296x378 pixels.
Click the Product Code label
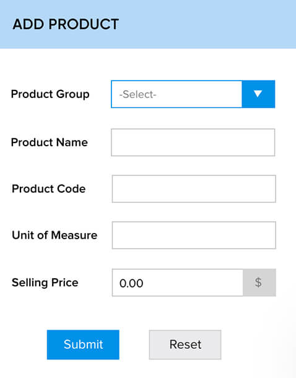(x=49, y=189)
